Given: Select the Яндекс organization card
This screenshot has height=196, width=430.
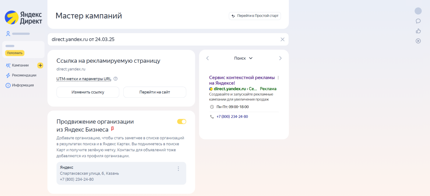Looking at the screenshot, I should tap(121, 173).
